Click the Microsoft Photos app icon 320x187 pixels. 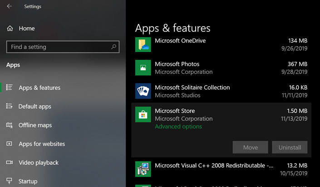click(x=143, y=67)
